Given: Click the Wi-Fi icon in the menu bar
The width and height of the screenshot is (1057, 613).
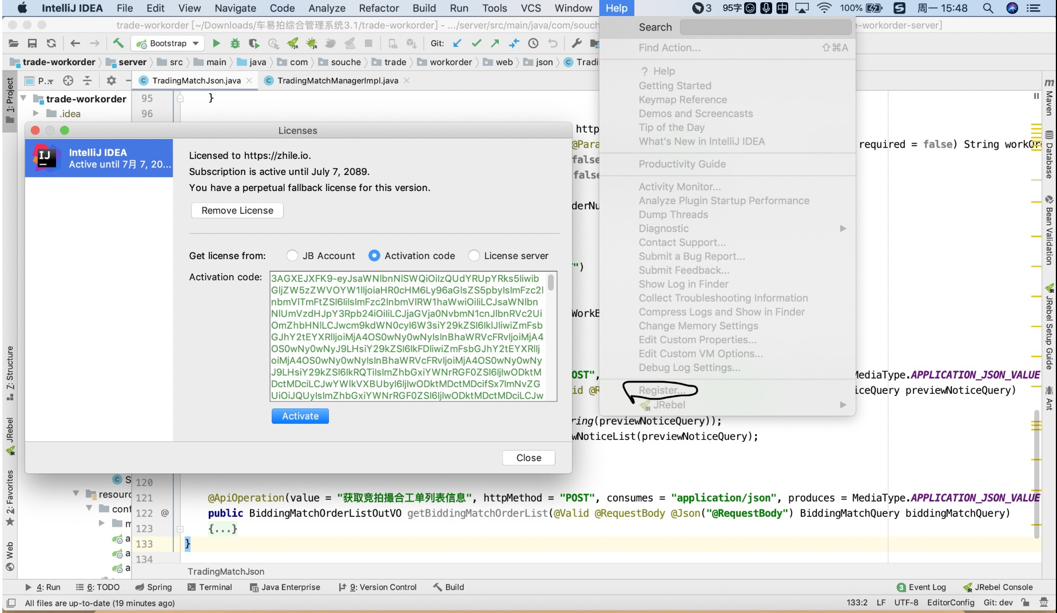Looking at the screenshot, I should click(x=824, y=8).
